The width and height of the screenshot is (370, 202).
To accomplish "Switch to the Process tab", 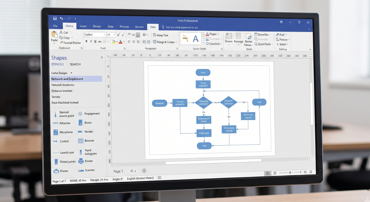I will 124,27.
